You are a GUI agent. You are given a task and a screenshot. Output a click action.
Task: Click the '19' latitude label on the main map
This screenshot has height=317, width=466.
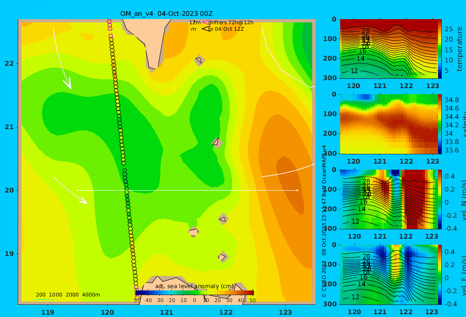[x=9, y=254]
